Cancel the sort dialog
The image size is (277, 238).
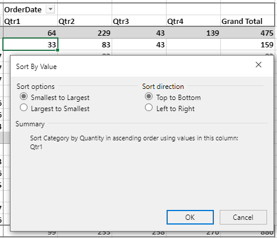(x=243, y=217)
